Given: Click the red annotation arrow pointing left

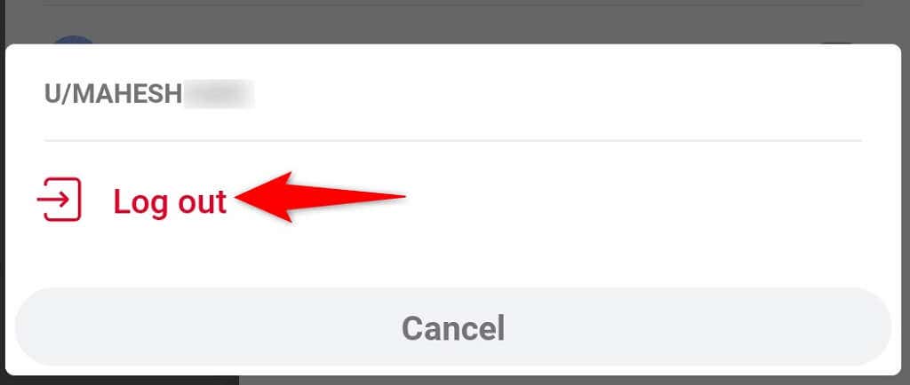Looking at the screenshot, I should pyautogui.click(x=320, y=197).
